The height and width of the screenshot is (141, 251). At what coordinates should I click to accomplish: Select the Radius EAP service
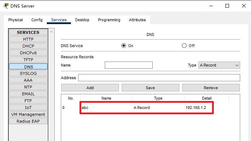(x=28, y=121)
